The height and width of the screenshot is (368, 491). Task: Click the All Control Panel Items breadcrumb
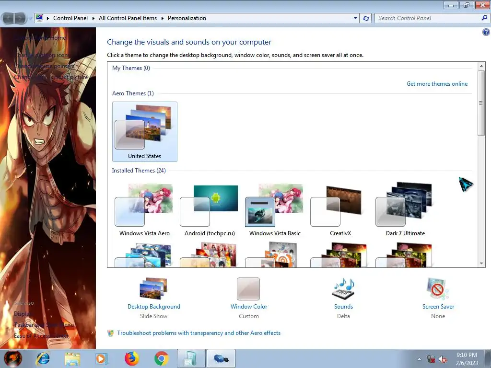[x=128, y=18]
